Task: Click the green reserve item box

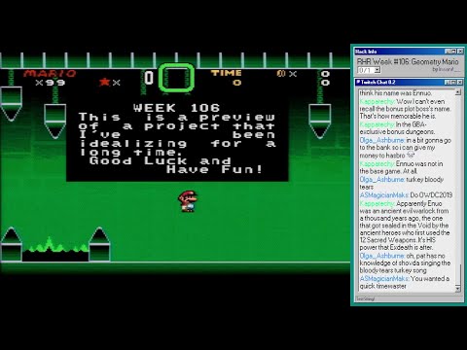Action: tap(177, 78)
